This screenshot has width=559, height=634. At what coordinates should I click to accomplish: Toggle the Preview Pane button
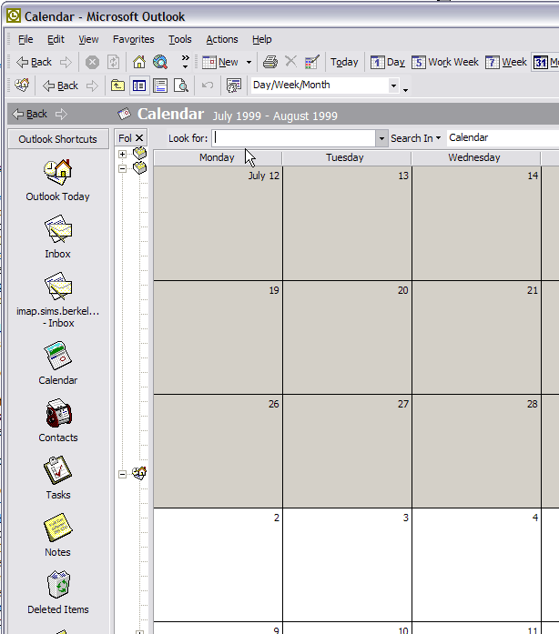tap(160, 86)
